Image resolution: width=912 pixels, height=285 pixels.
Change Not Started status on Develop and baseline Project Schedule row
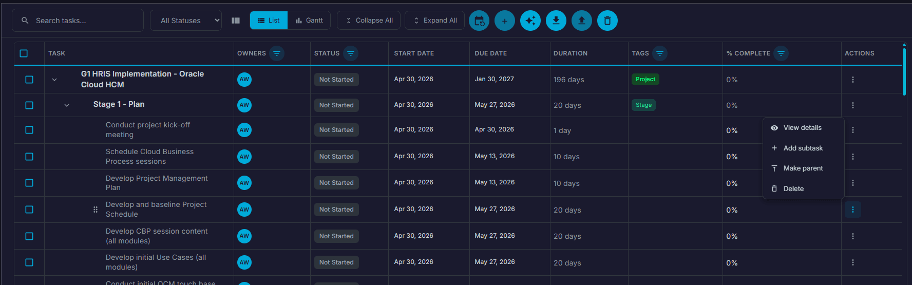click(x=336, y=210)
